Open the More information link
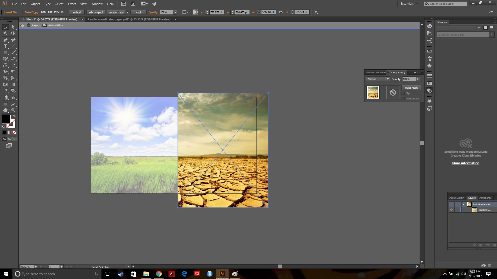The image size is (497, 279). (x=465, y=163)
